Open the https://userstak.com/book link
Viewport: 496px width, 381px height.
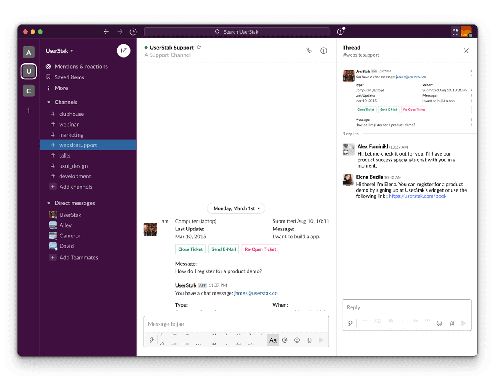pos(418,196)
